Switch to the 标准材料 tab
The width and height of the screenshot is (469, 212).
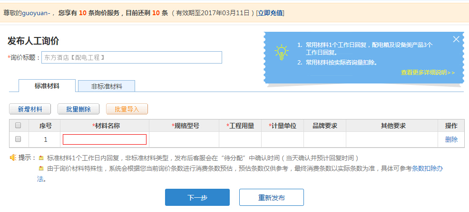tap(47, 86)
